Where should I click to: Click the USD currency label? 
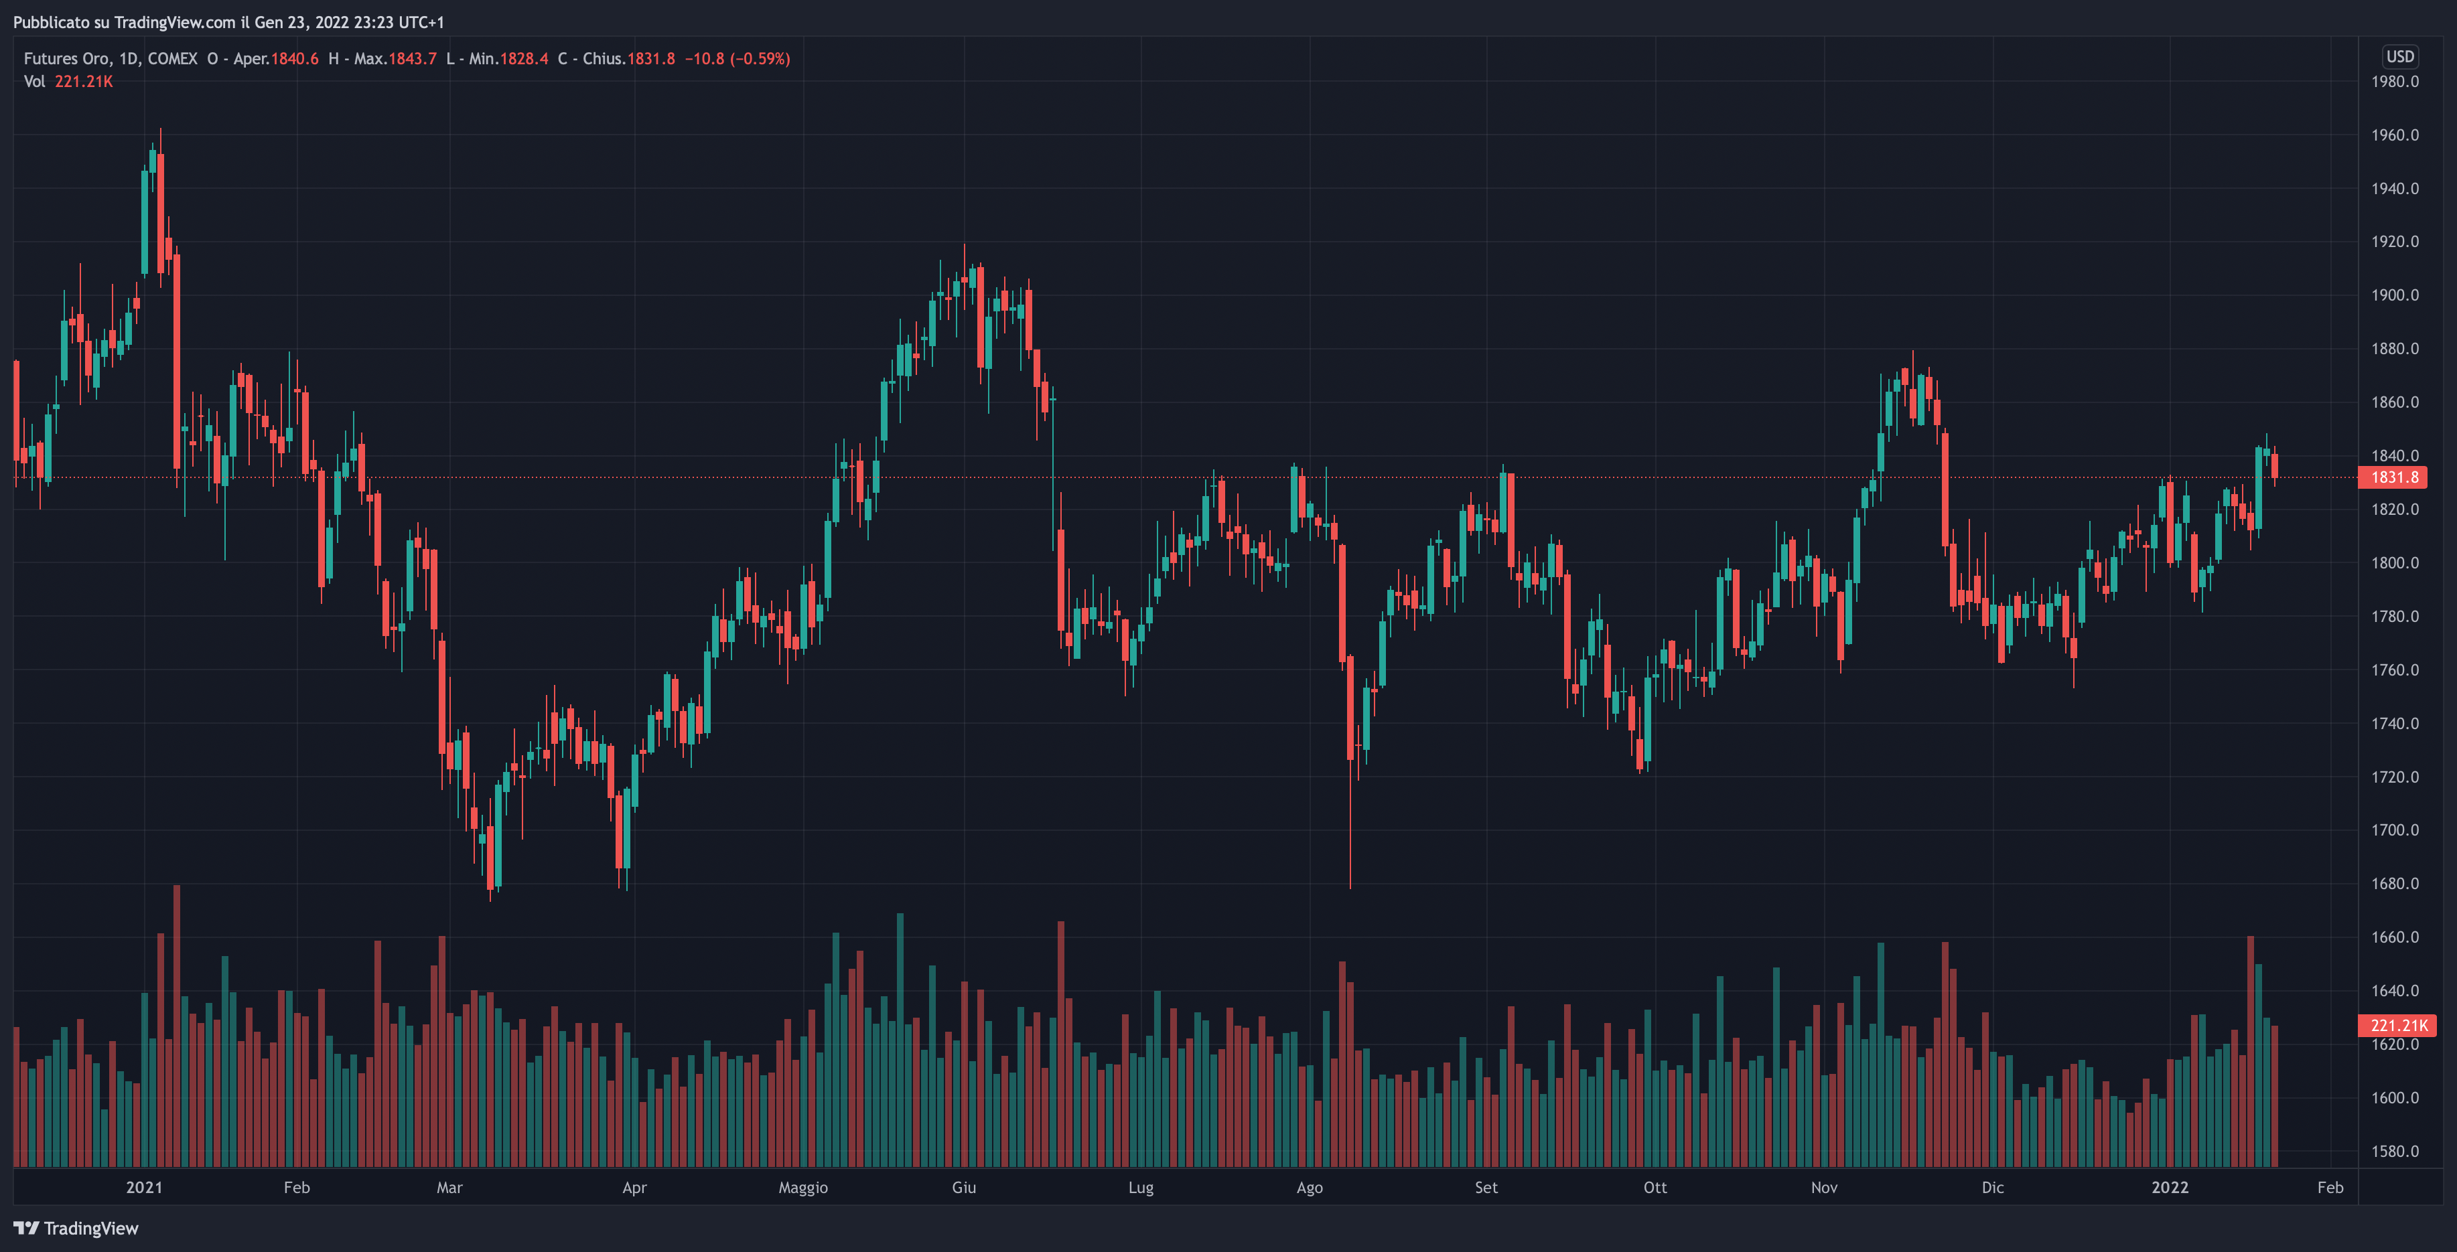click(2400, 57)
